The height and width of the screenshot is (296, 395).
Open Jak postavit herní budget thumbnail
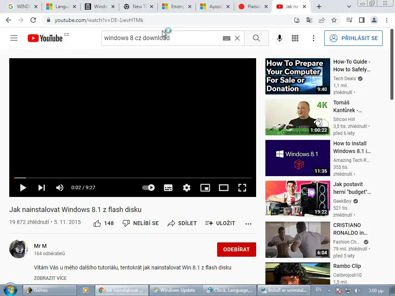point(297,199)
